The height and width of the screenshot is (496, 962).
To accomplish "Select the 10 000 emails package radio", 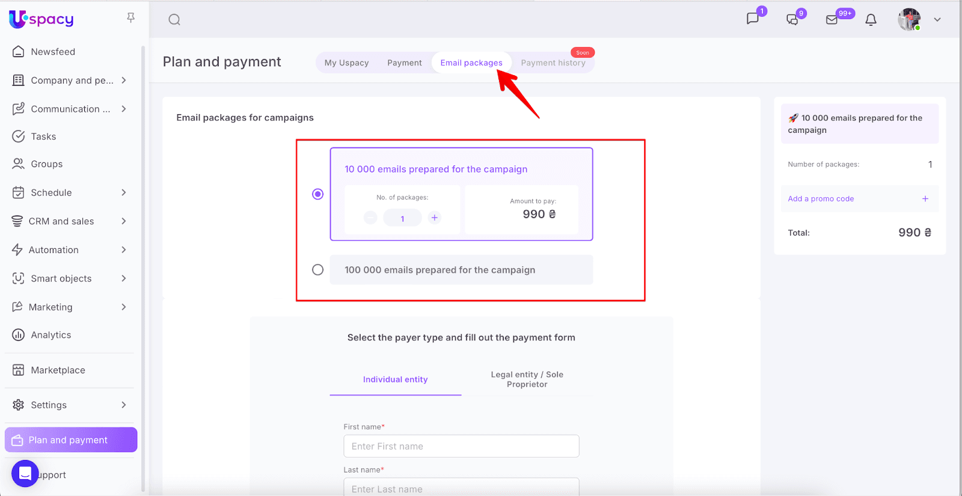I will point(317,194).
